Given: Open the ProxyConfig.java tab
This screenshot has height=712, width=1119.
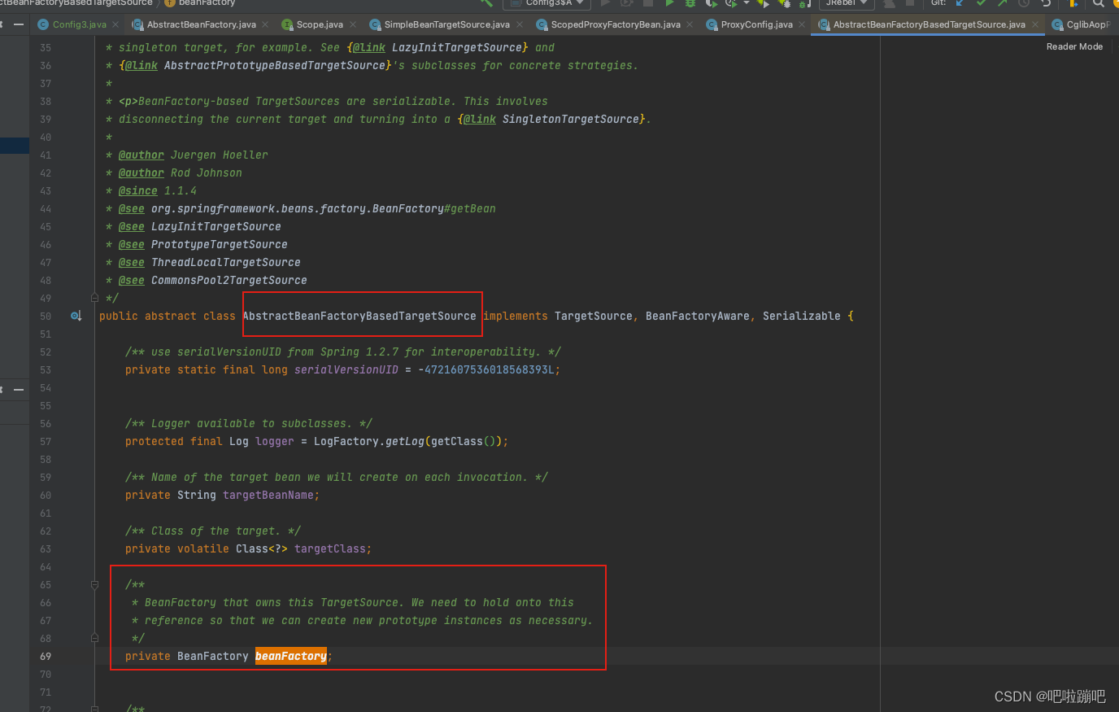Looking at the screenshot, I should (756, 24).
